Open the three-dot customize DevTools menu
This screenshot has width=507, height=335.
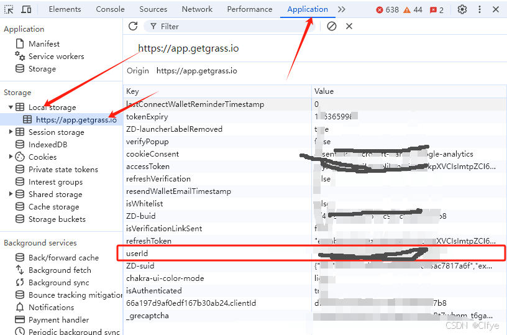[480, 9]
